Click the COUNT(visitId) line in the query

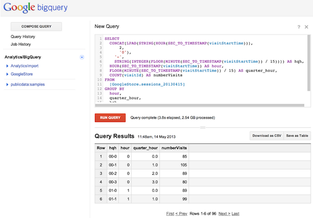(x=146, y=75)
